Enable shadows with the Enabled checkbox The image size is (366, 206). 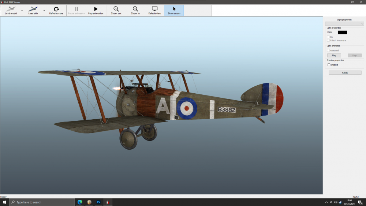tap(329, 65)
